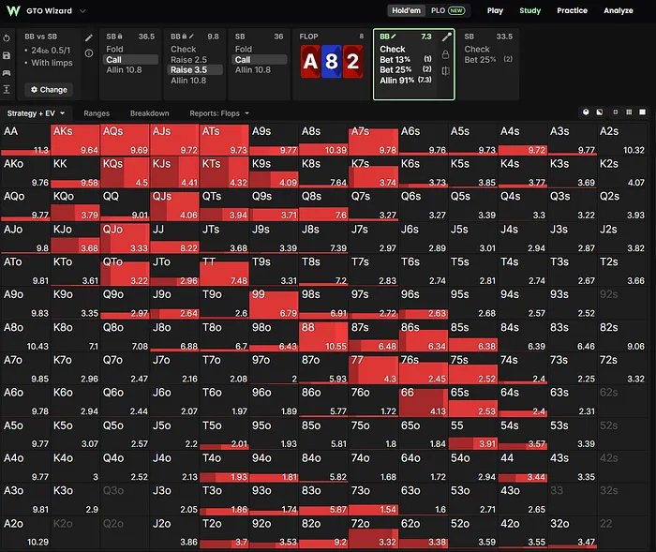Screen dimensions: 656x552
Task: Click the compare split icon in active BB panel
Action: coord(445,70)
